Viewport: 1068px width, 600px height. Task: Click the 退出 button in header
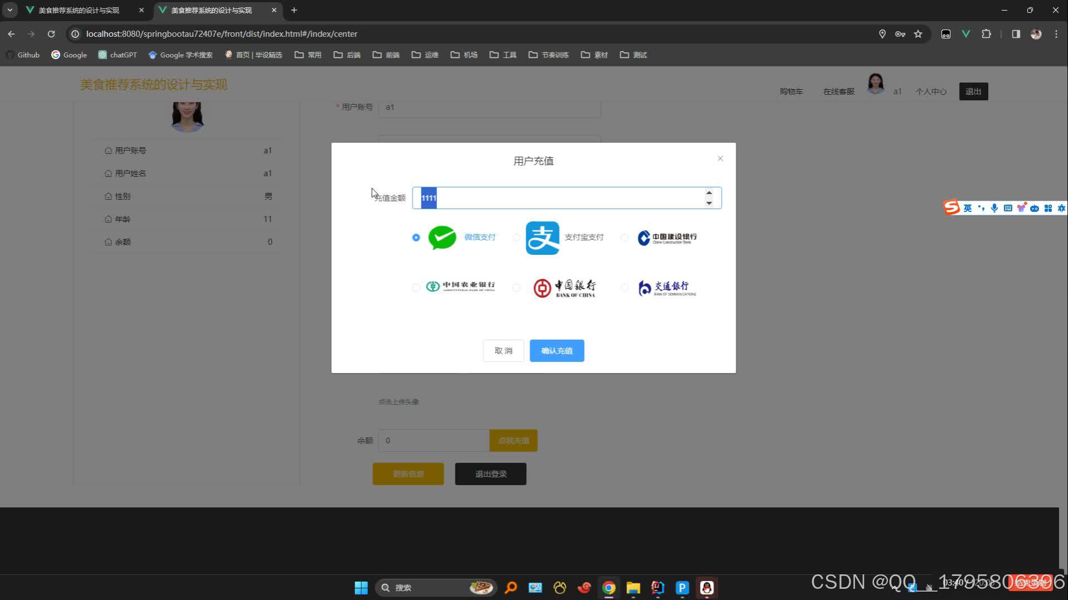(x=973, y=91)
